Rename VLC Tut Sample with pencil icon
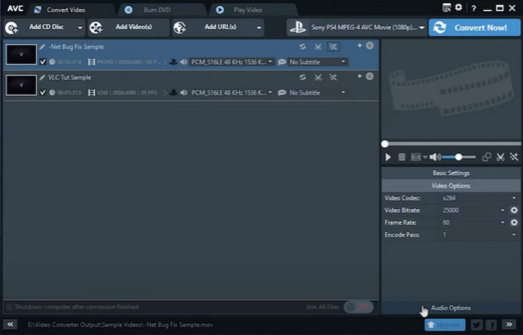This screenshot has width=523, height=335. [x=43, y=78]
